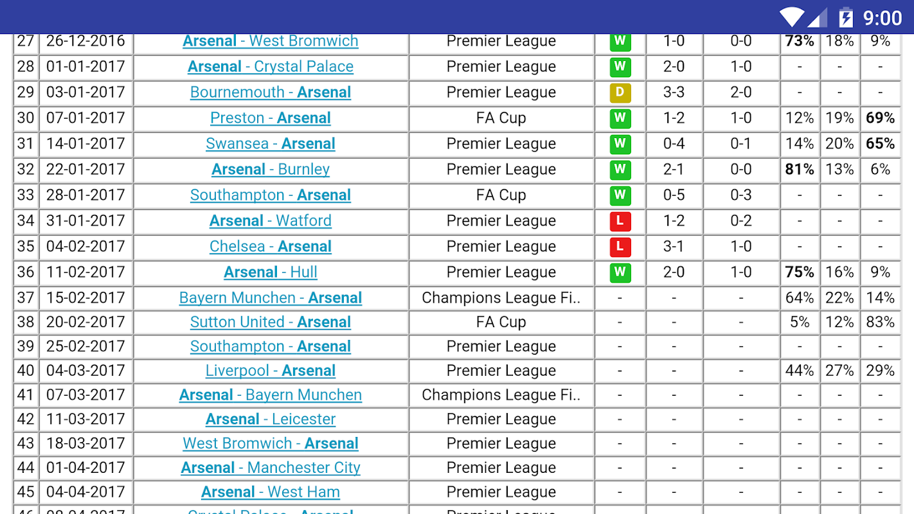This screenshot has width=914, height=514.
Task: Open the Liverpool - Arsenal match link
Action: point(271,371)
